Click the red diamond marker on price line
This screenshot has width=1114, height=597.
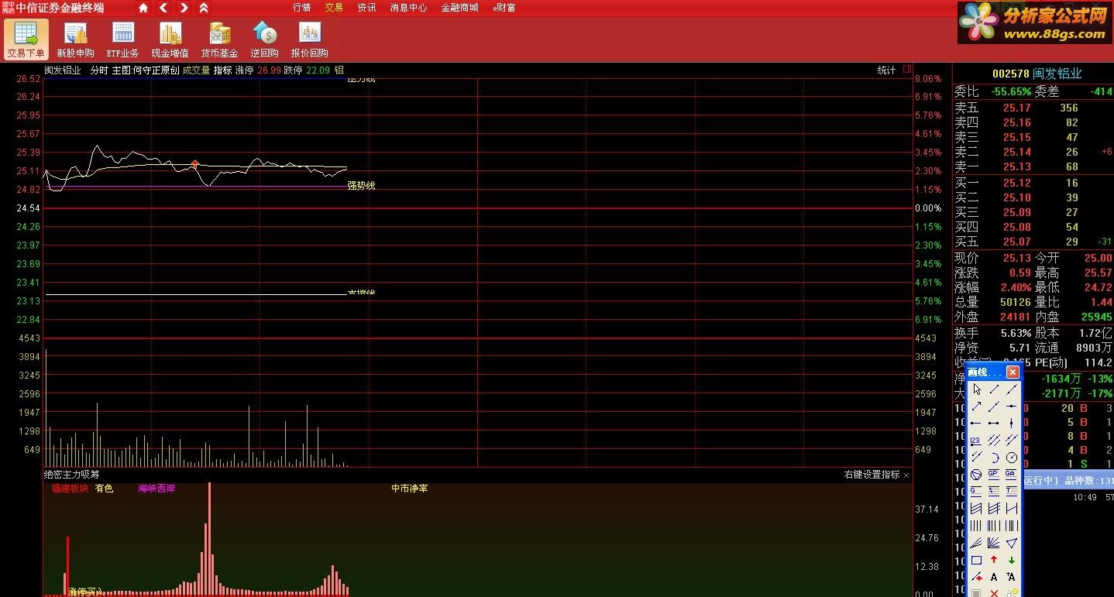click(195, 164)
